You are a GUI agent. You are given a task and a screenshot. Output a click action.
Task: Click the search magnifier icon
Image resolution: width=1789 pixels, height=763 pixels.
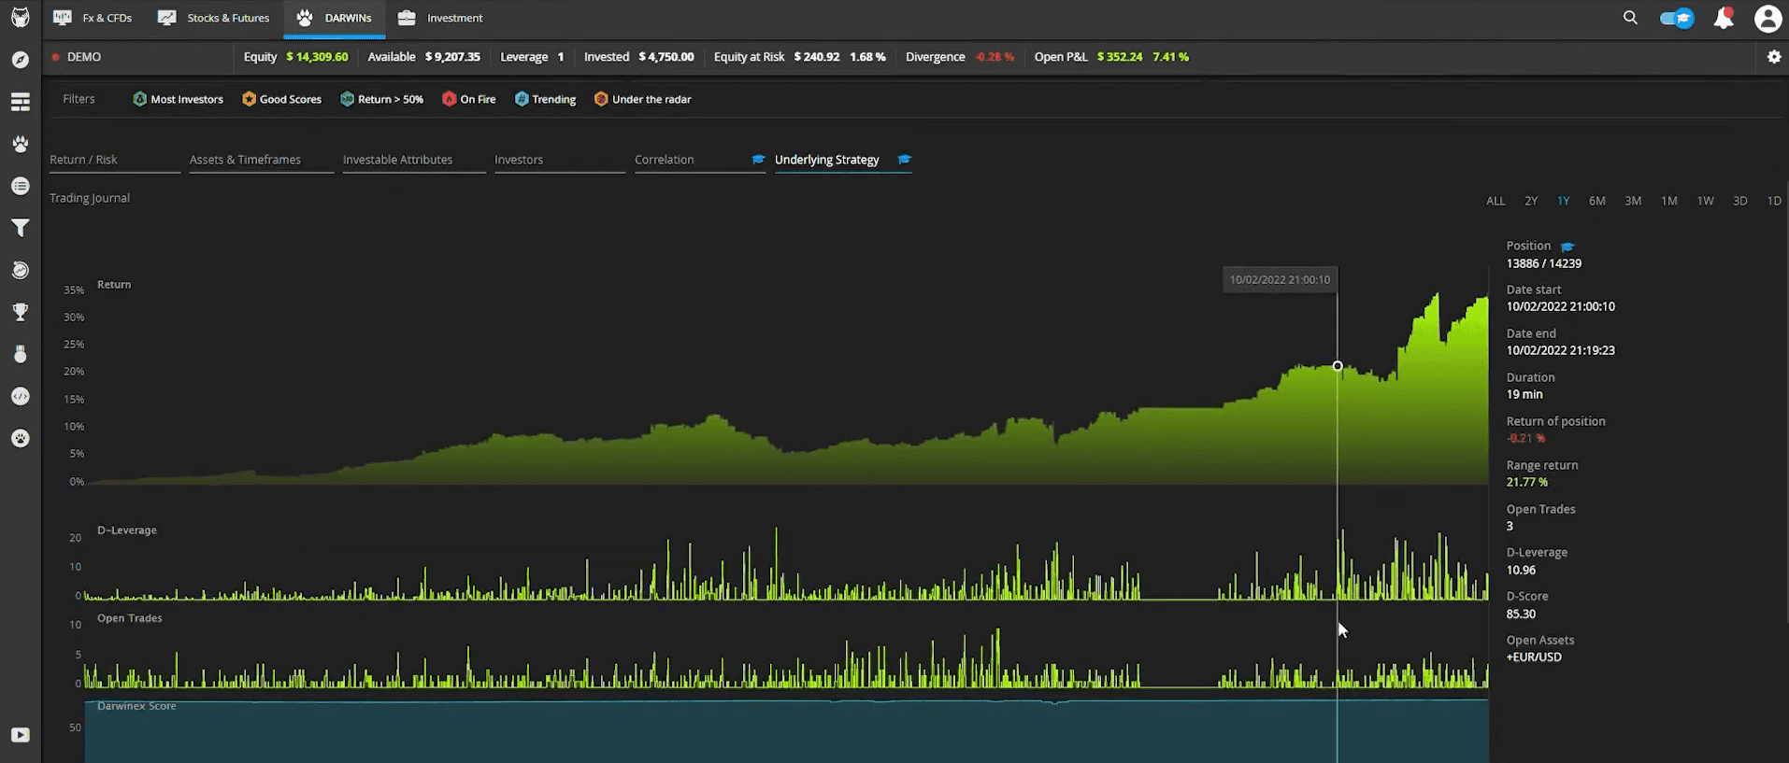point(1630,18)
